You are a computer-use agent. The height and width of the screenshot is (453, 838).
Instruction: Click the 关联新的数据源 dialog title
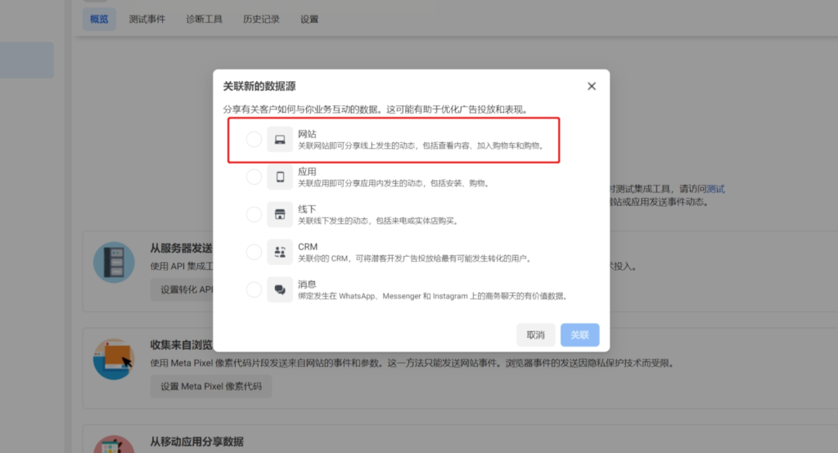[x=259, y=86]
